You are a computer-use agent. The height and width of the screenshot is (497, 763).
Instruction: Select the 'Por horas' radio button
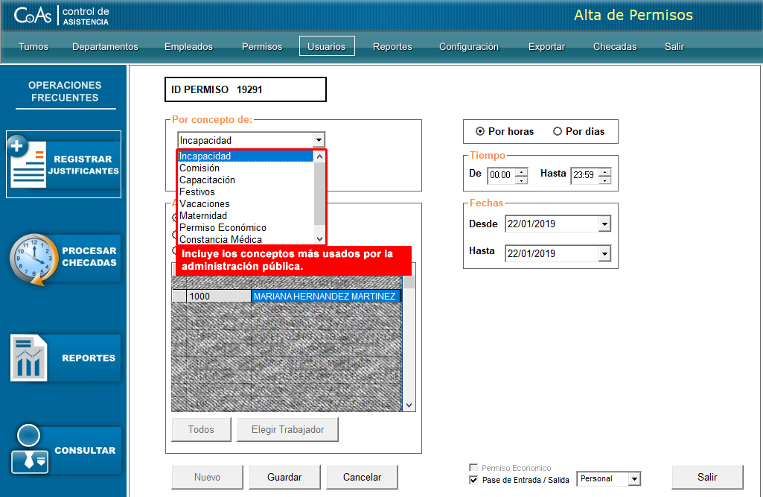[x=480, y=132]
